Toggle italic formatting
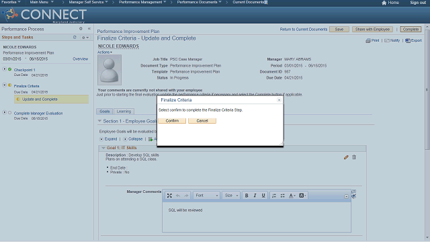The image size is (430, 242). [x=255, y=196]
